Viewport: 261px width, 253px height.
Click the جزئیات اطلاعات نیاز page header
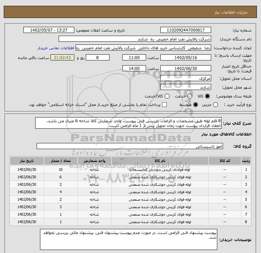tap(231, 13)
